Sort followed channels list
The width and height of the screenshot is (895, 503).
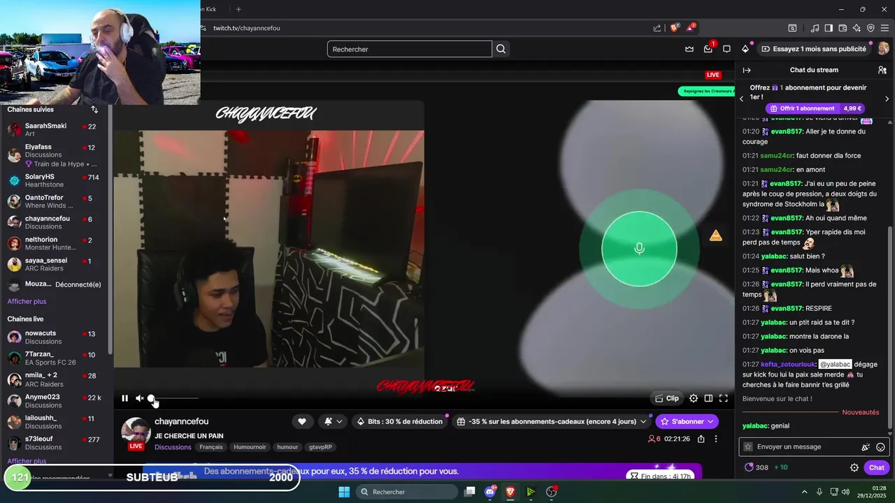pos(94,110)
